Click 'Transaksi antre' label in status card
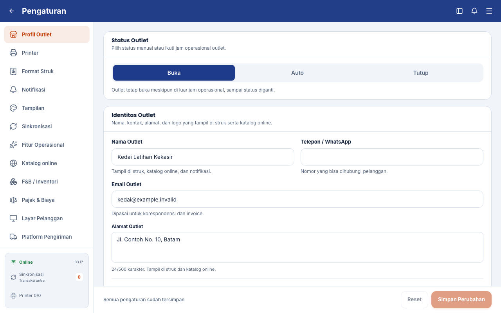This screenshot has width=501, height=313. (32, 281)
